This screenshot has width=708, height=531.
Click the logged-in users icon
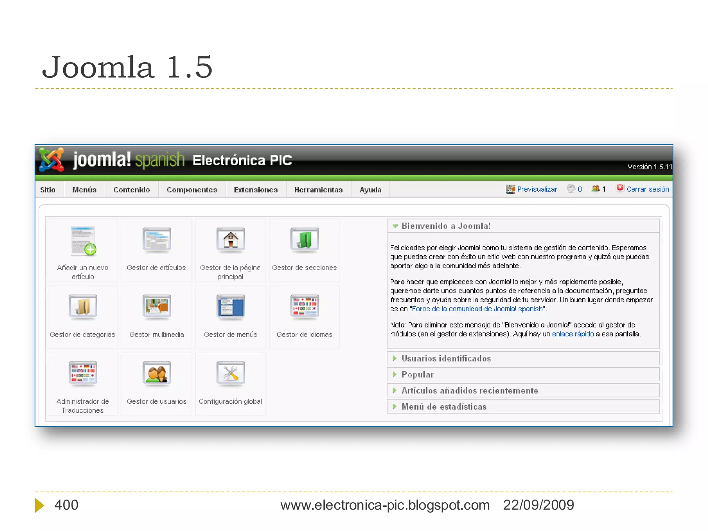click(x=595, y=188)
